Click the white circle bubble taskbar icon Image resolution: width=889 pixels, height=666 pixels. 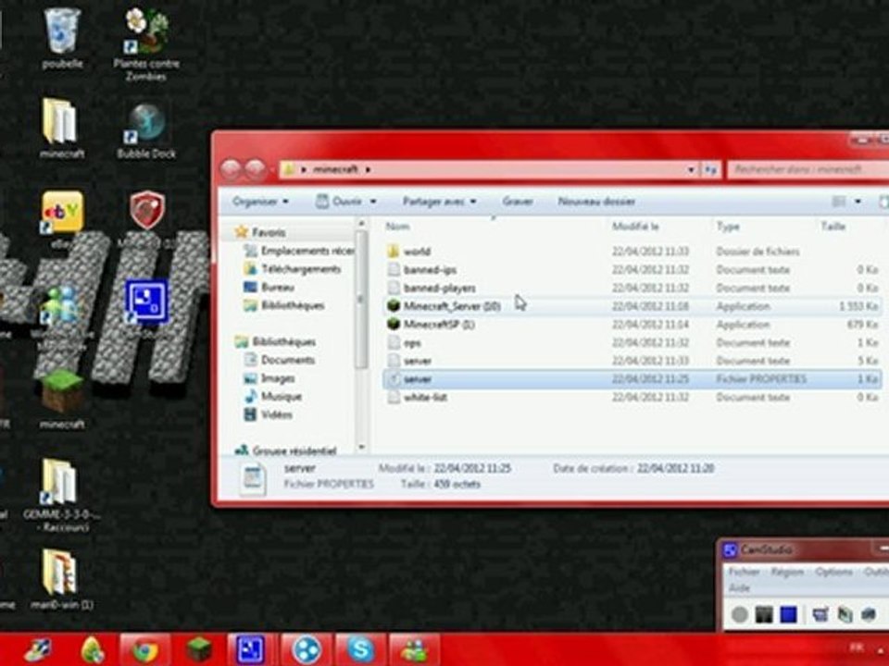coord(307,650)
